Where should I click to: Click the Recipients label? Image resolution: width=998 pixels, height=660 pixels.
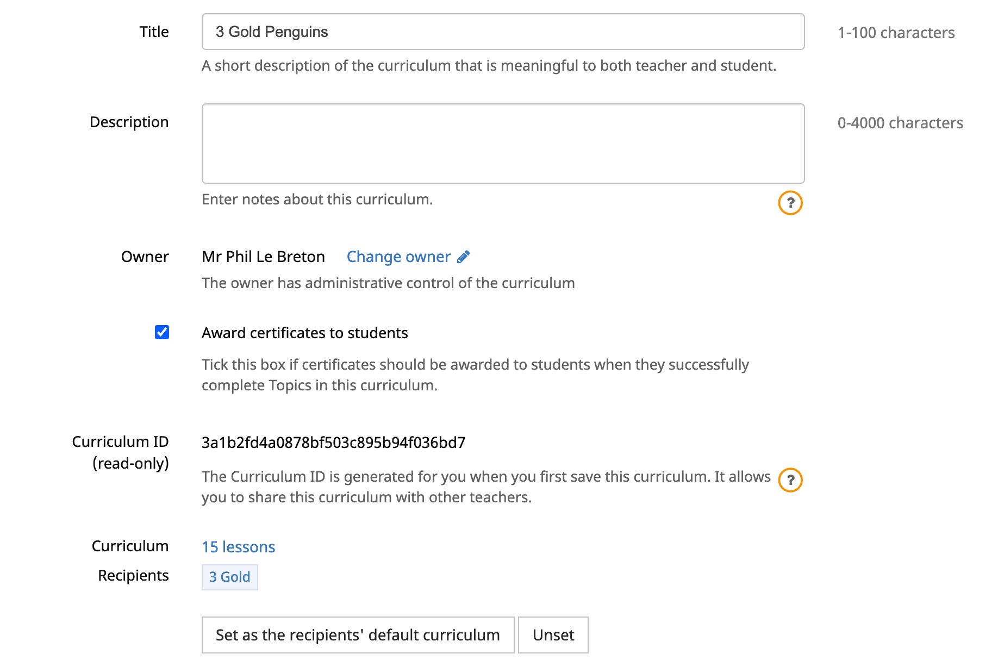[x=133, y=575]
